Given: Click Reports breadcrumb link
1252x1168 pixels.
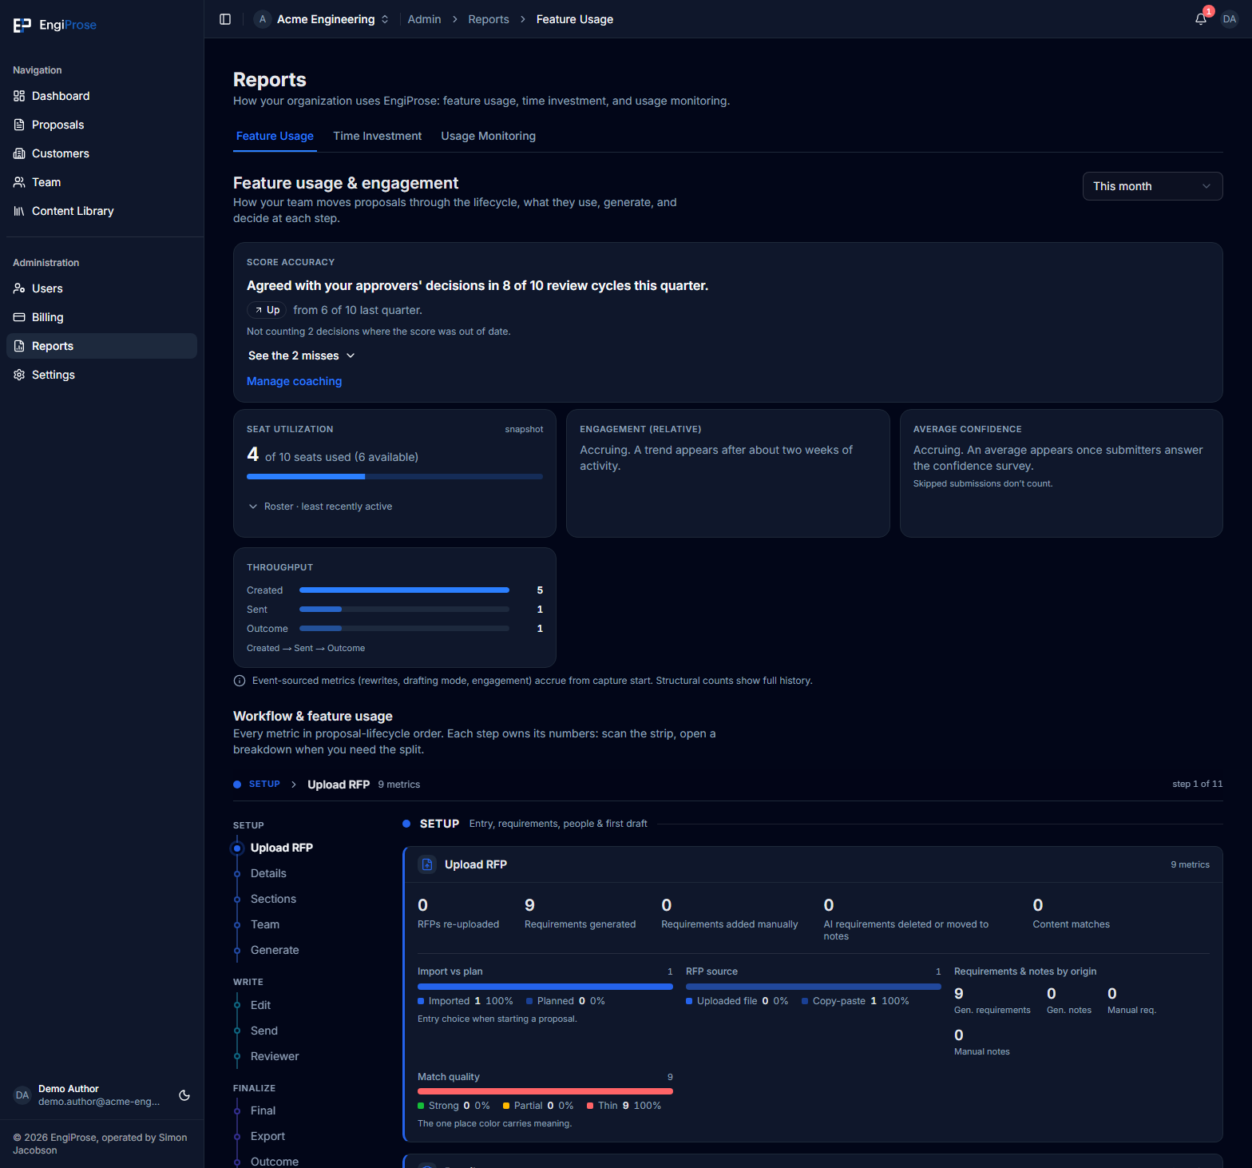Looking at the screenshot, I should pos(489,19).
